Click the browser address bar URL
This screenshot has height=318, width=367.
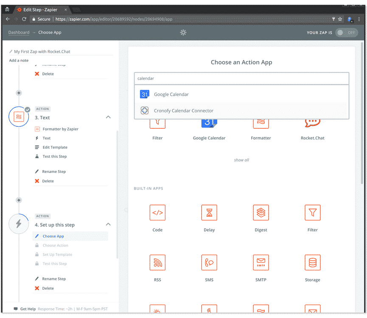point(114,19)
